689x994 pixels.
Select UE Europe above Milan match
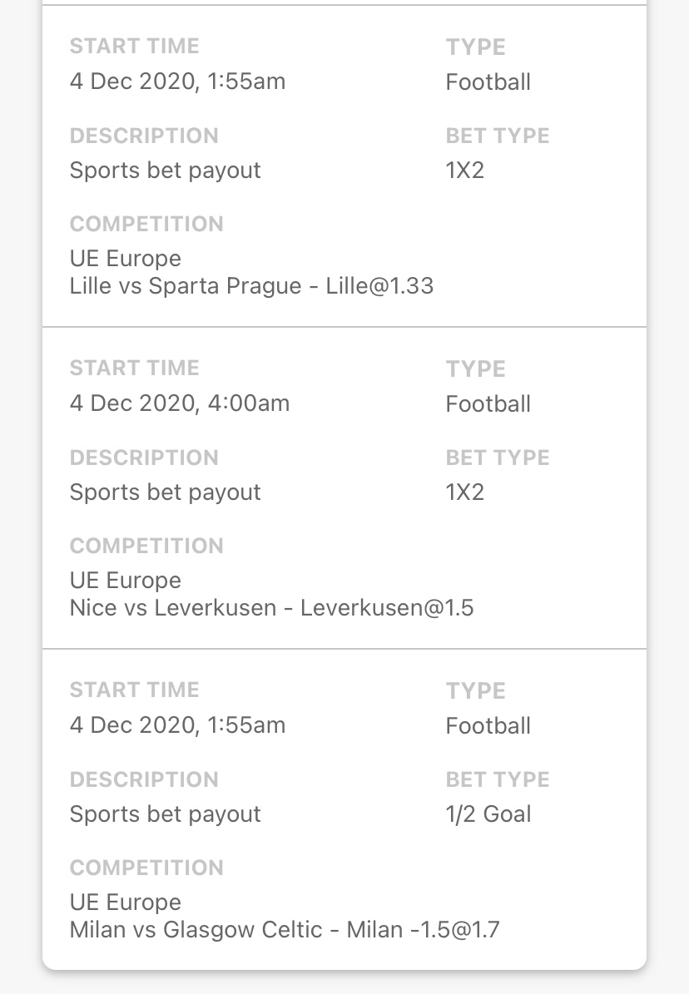click(x=126, y=903)
